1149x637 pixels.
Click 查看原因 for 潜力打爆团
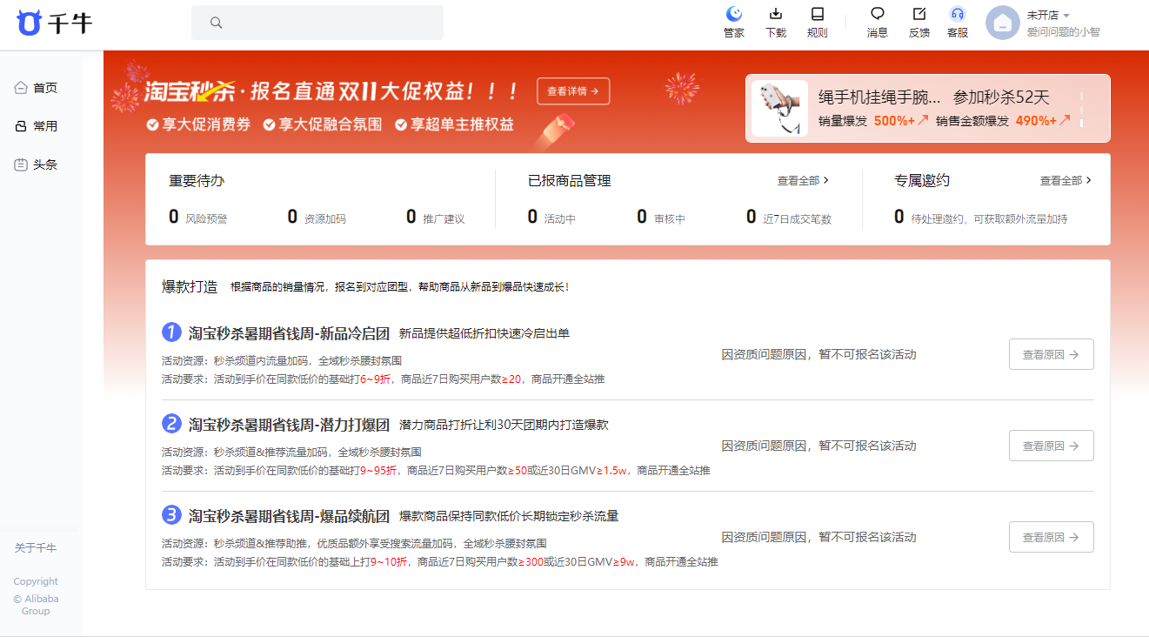click(1051, 446)
